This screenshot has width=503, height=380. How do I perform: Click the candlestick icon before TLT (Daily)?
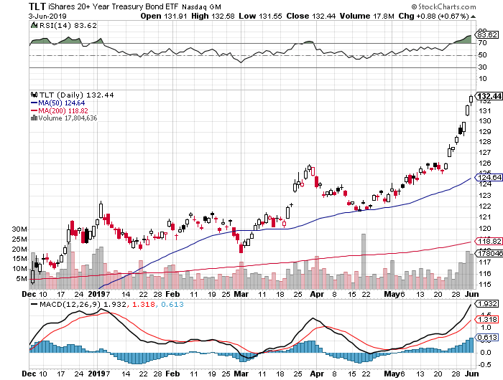(x=34, y=95)
